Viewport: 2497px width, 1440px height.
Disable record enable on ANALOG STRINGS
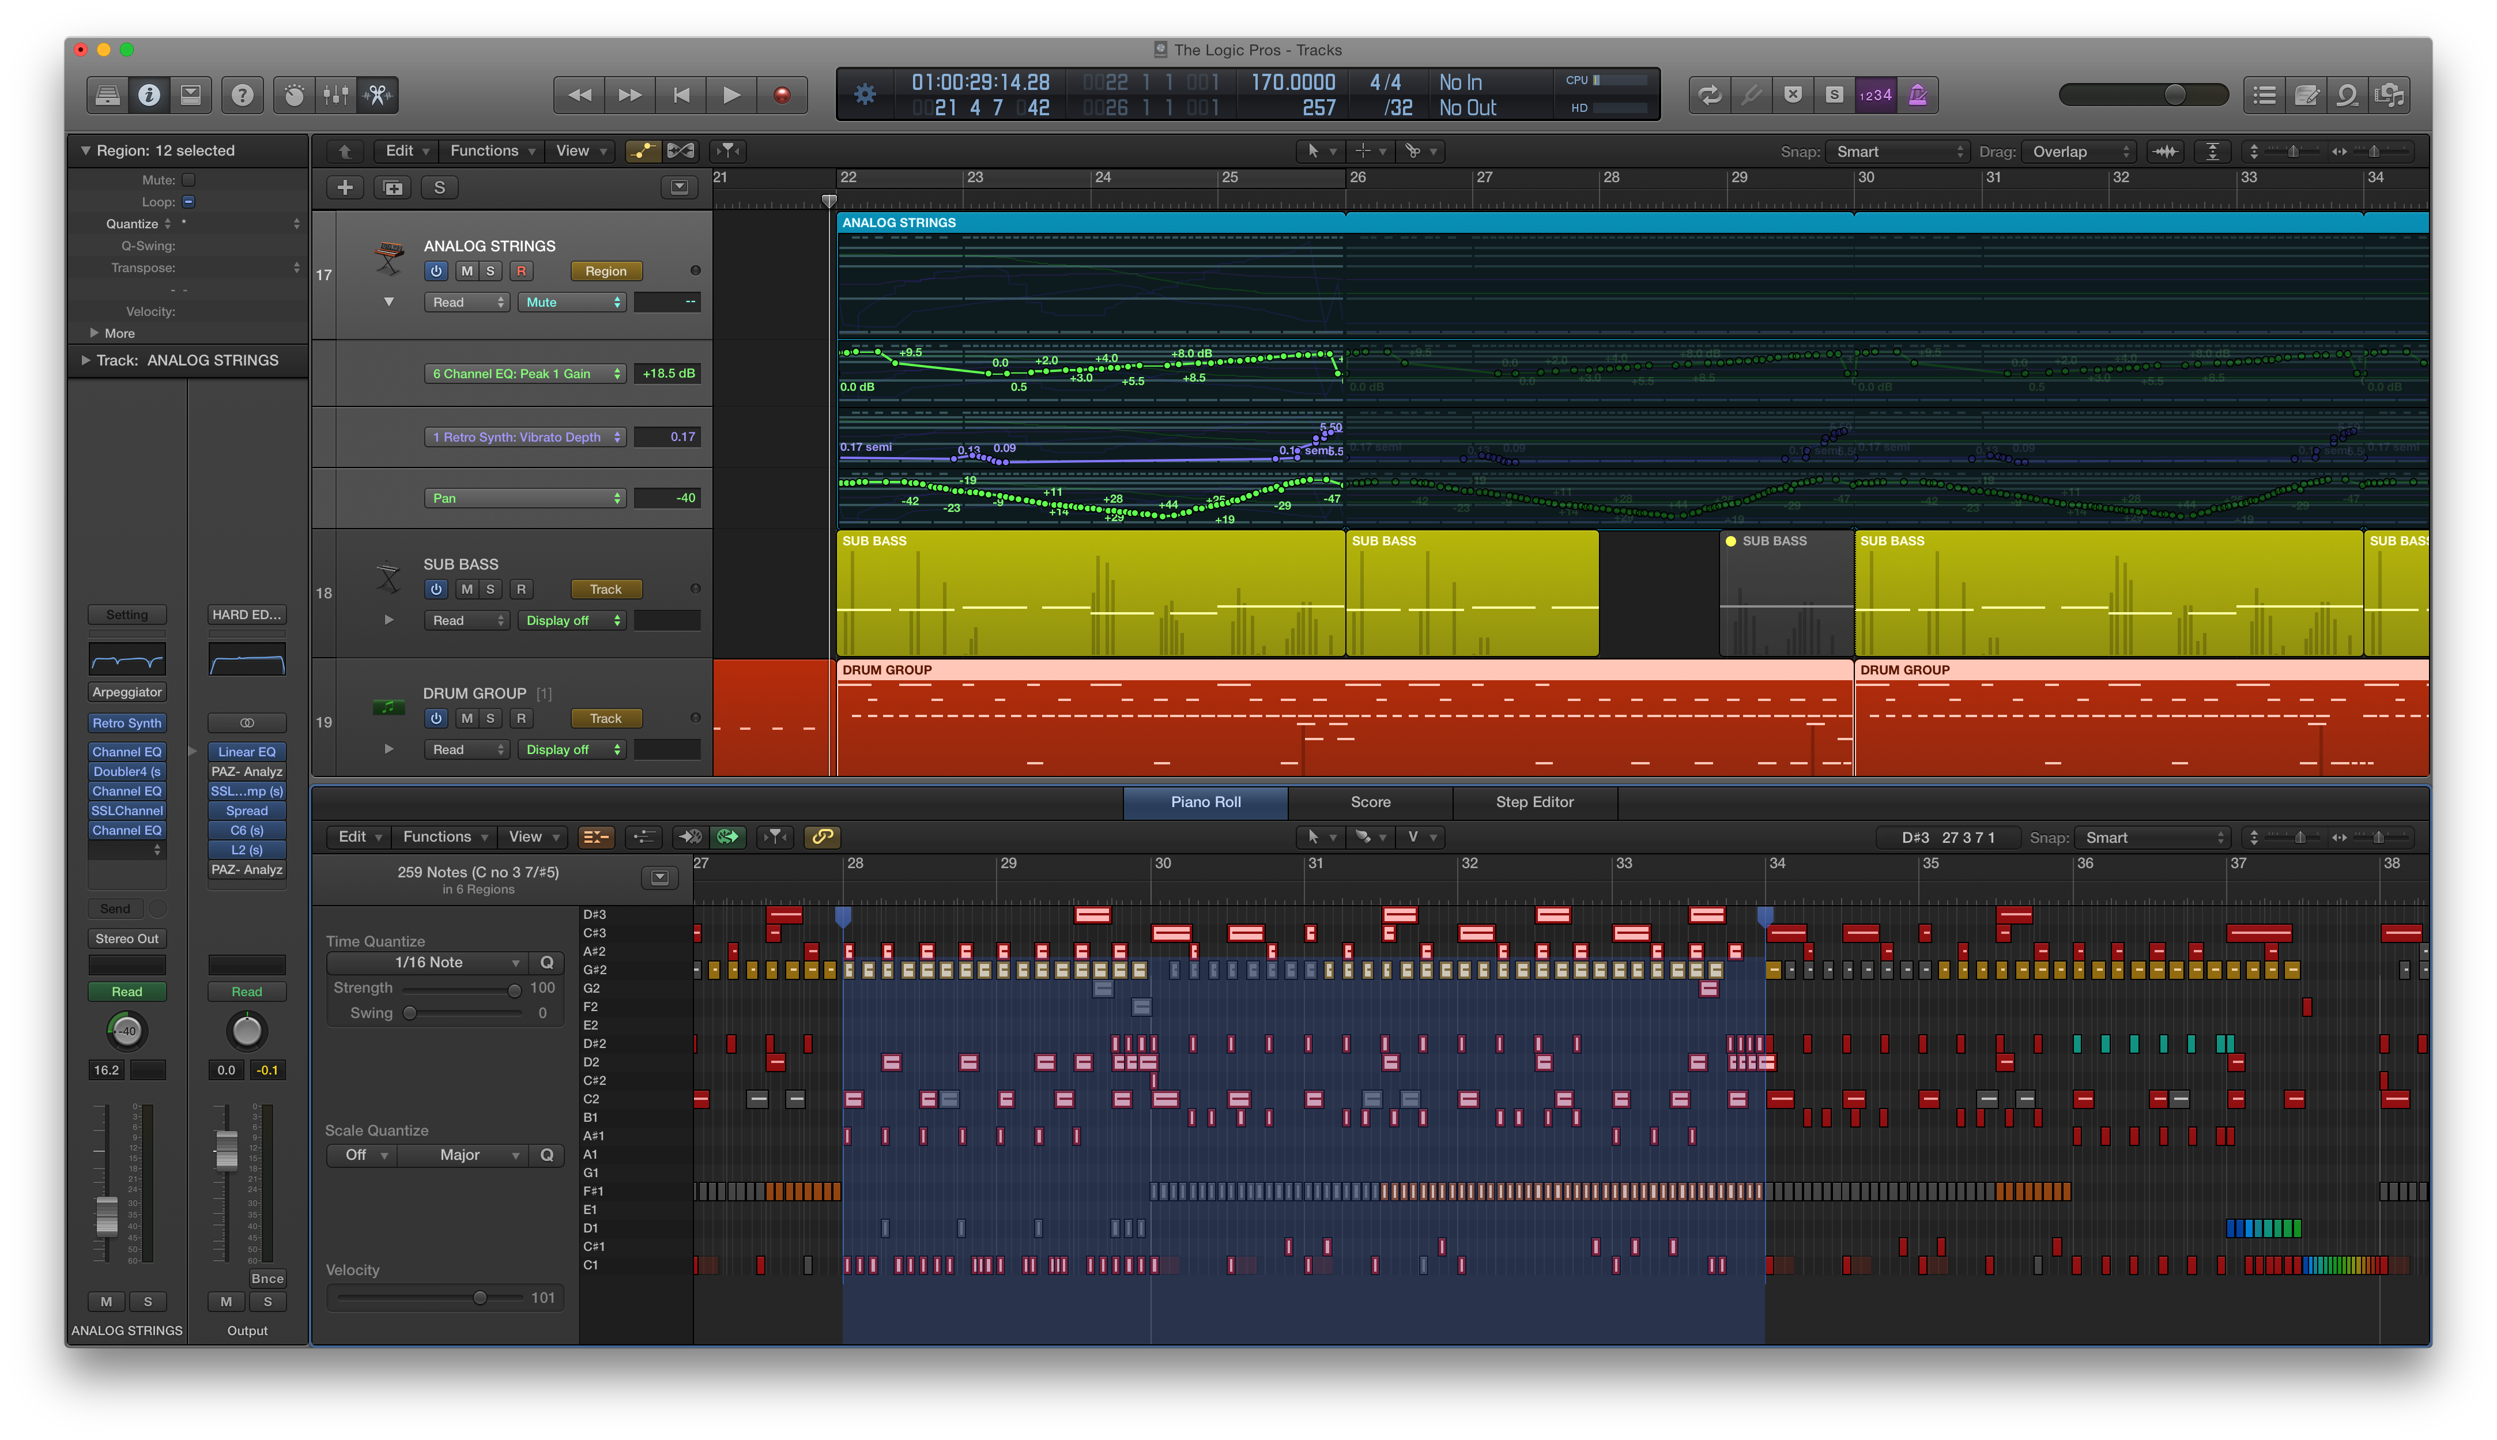click(521, 270)
